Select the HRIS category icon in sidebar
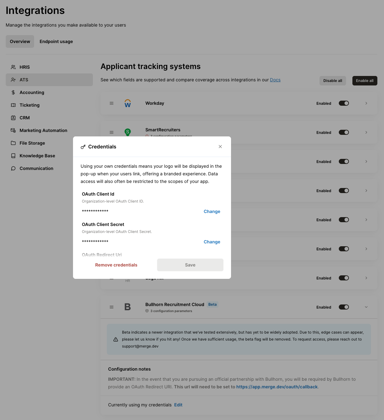The width and height of the screenshot is (384, 420). click(13, 67)
